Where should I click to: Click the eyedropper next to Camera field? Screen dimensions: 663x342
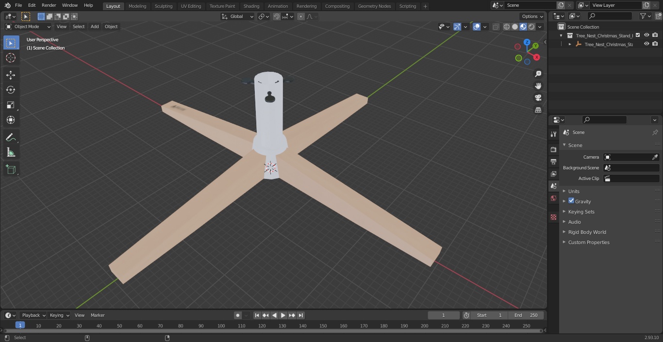pyautogui.click(x=655, y=157)
